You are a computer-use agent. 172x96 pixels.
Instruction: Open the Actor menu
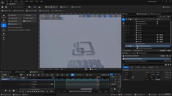point(37,1)
